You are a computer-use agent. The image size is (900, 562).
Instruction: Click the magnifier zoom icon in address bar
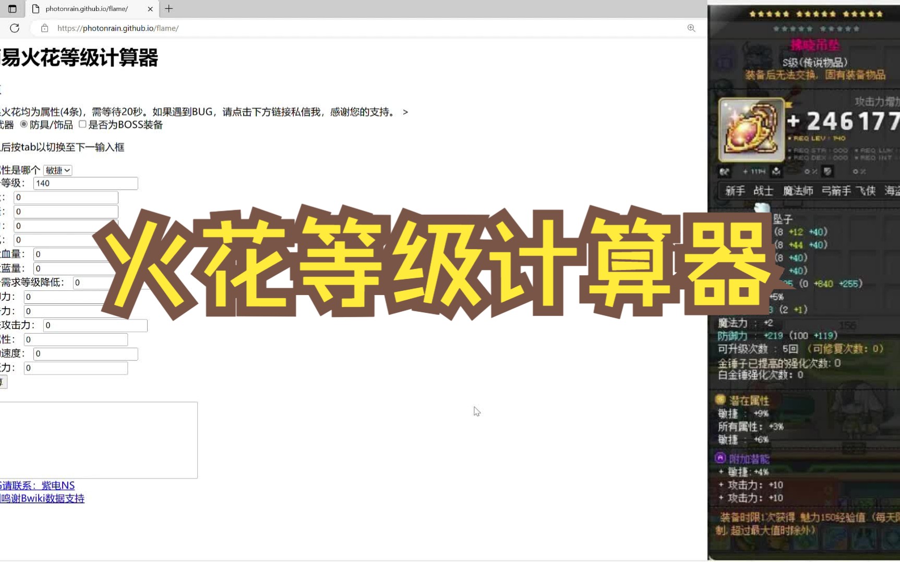pos(691,28)
